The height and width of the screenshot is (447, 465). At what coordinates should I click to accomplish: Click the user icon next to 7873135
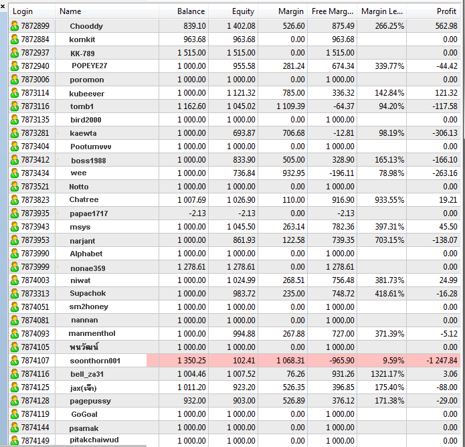[x=15, y=120]
